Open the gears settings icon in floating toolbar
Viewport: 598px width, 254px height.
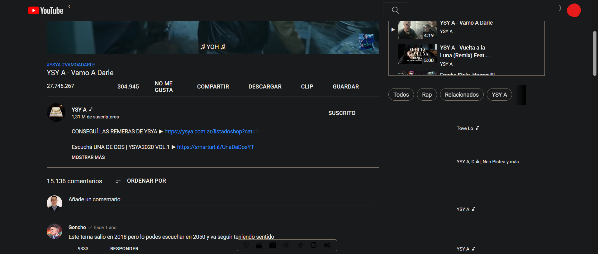pos(327,245)
